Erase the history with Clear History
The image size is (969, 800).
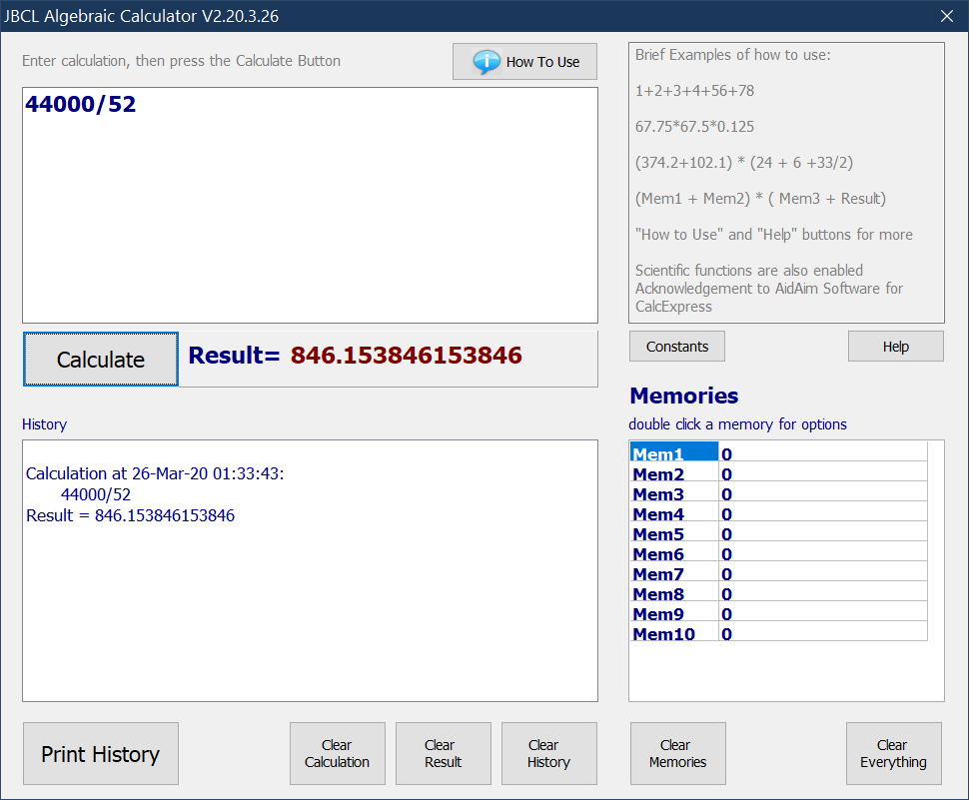click(548, 754)
